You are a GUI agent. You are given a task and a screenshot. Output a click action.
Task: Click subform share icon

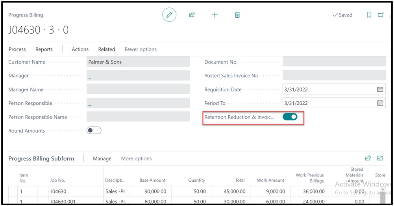click(368, 158)
